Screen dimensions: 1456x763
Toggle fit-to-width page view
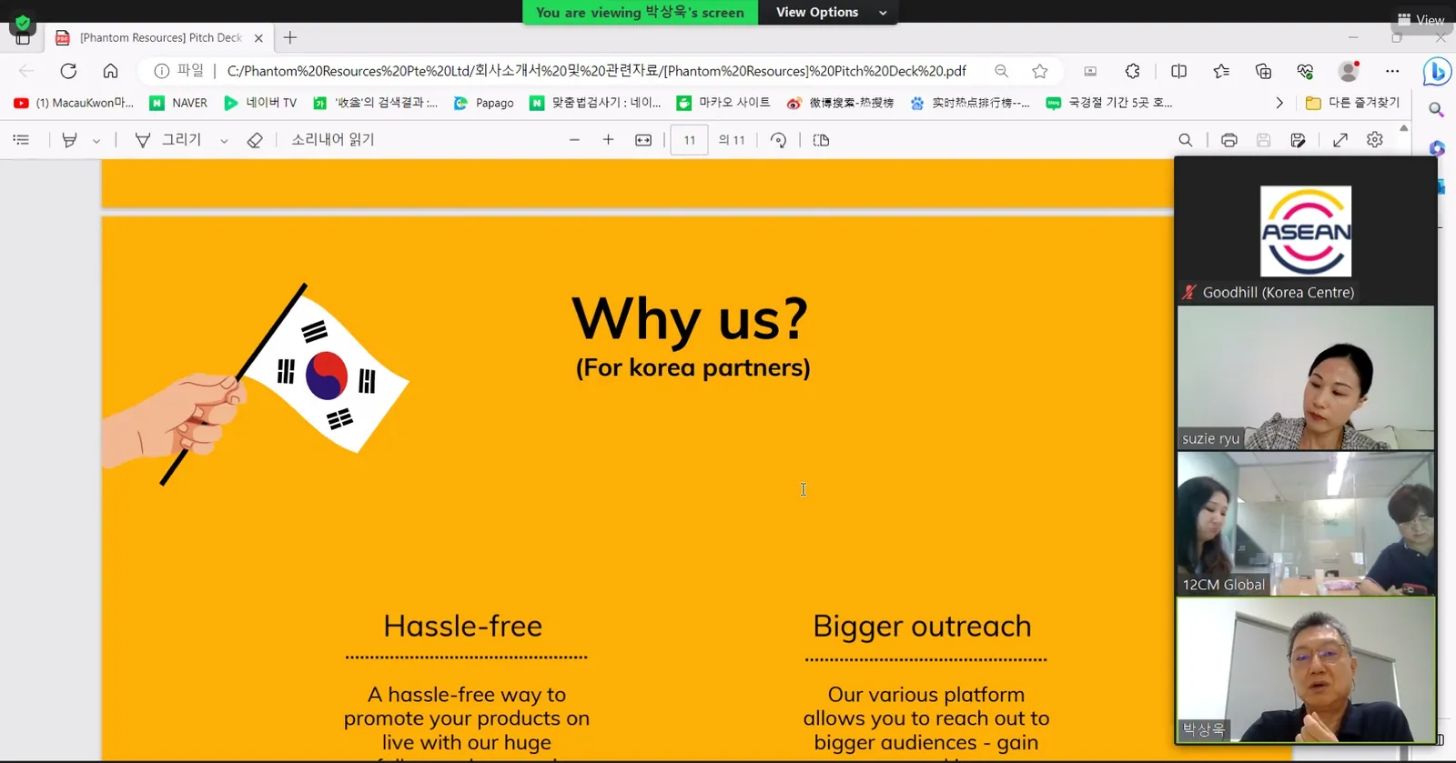pyautogui.click(x=643, y=140)
